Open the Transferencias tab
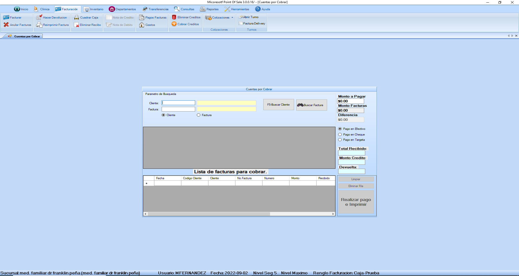This screenshot has width=519, height=276. 155,9
